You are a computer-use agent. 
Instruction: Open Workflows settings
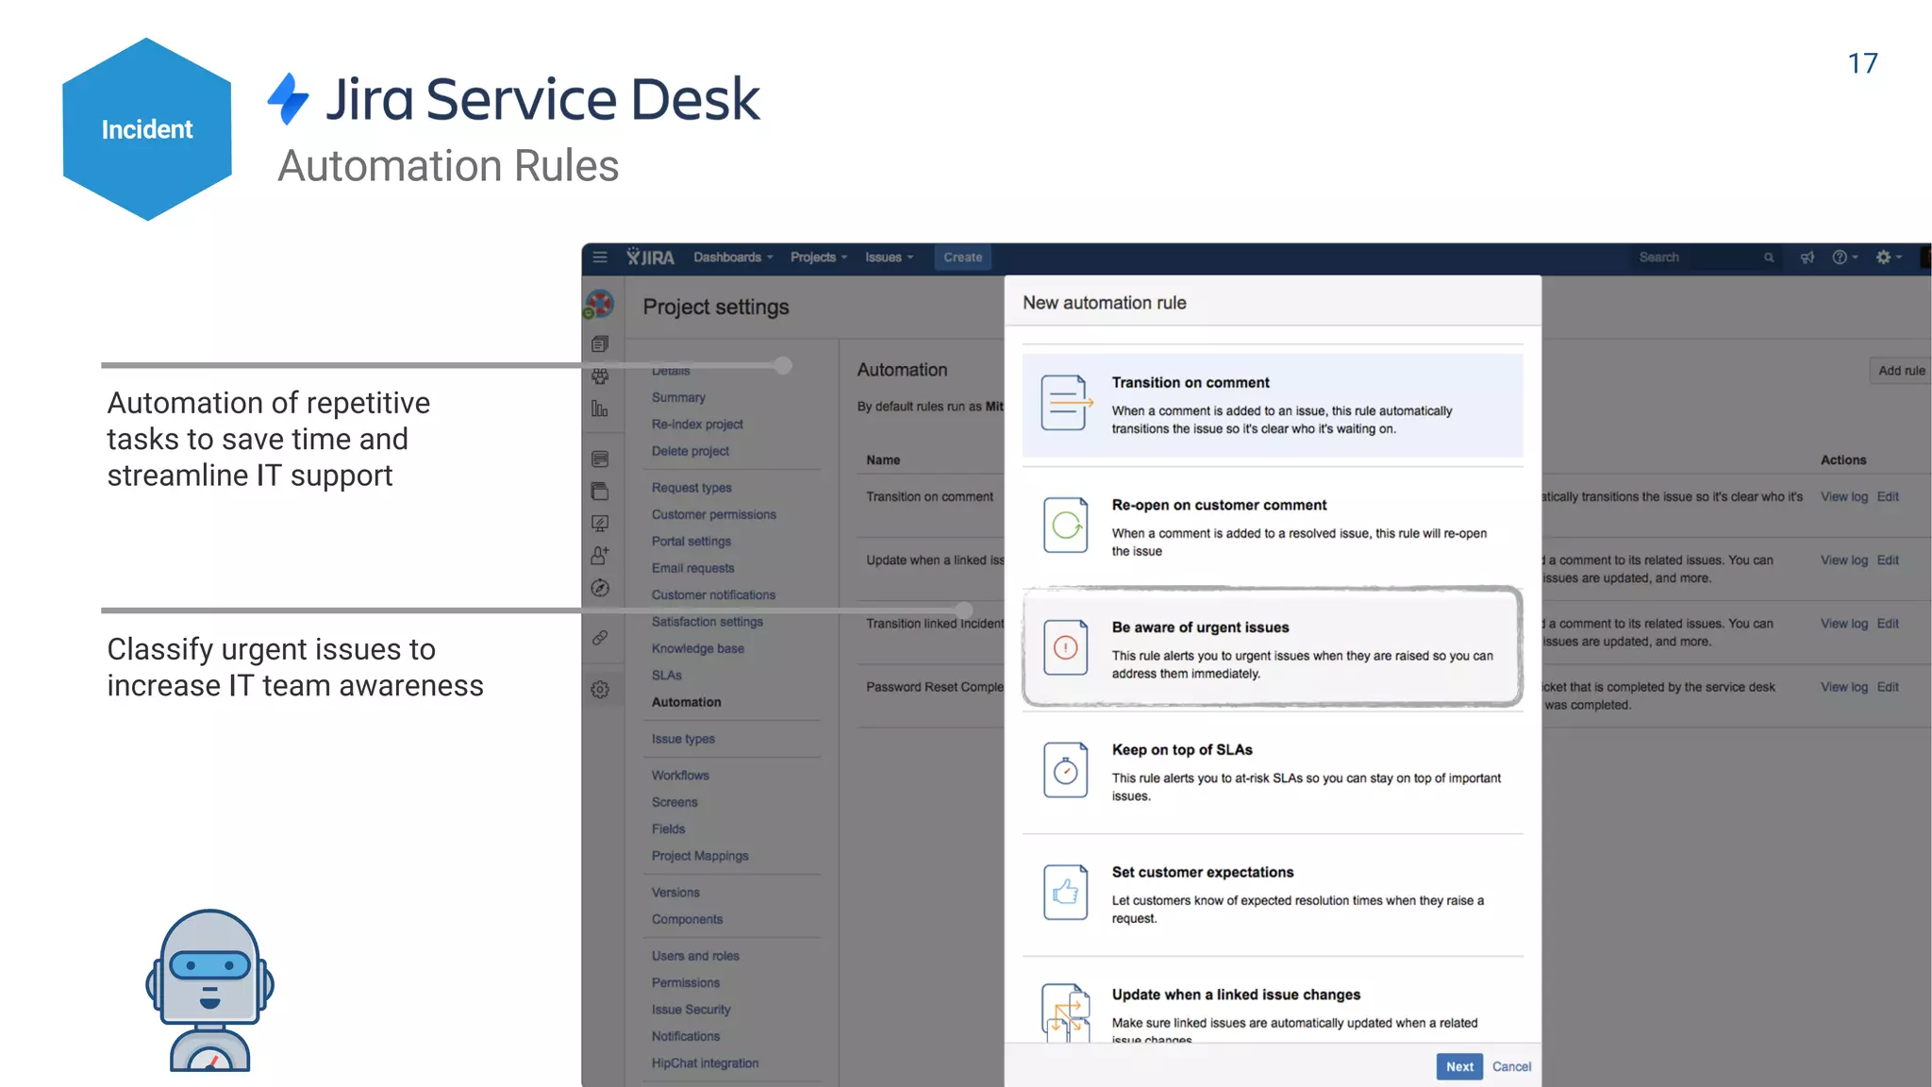click(x=680, y=776)
